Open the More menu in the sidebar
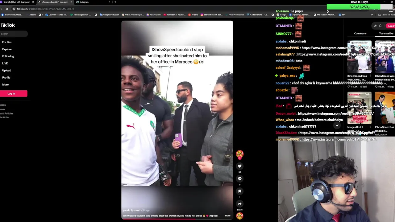This screenshot has width=395, height=222. tap(5, 84)
